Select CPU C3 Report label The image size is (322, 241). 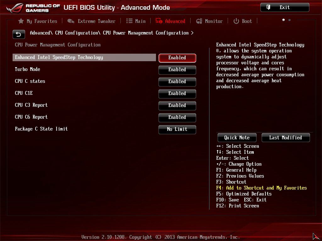31,105
